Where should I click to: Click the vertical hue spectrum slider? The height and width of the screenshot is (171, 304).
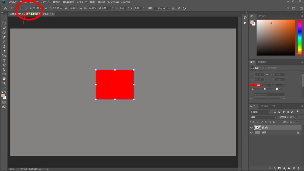point(300,38)
